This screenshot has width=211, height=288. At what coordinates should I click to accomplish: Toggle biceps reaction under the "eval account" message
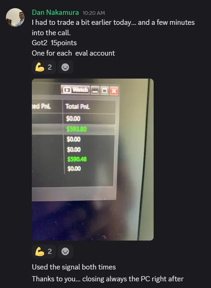pos(44,67)
